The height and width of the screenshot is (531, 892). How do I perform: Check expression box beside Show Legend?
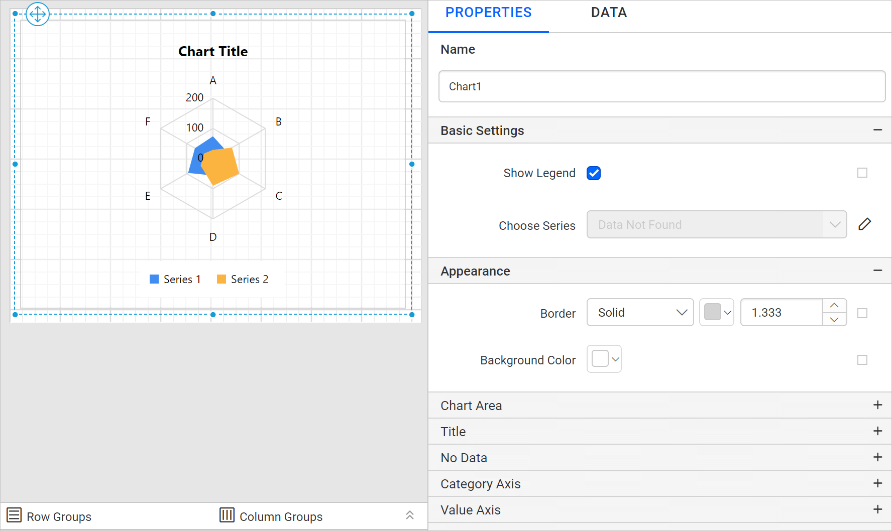[863, 173]
